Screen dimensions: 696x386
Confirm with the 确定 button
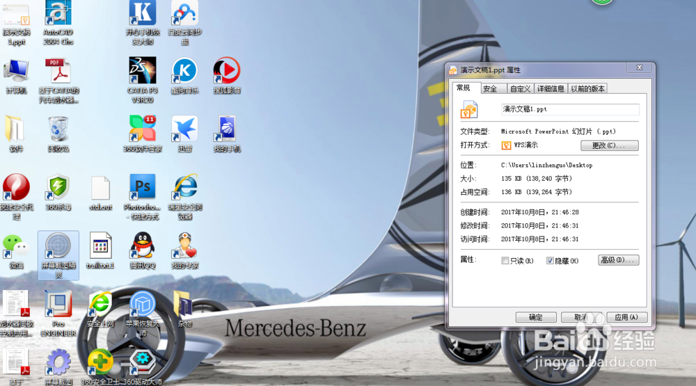coord(536,317)
